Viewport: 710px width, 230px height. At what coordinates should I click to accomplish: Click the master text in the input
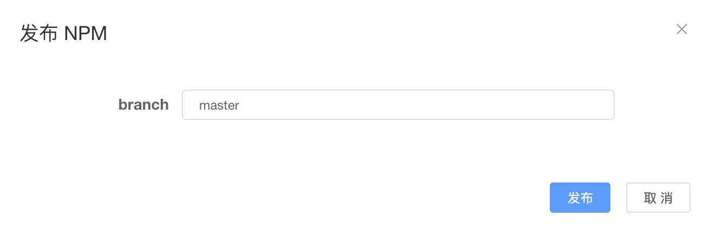(219, 105)
